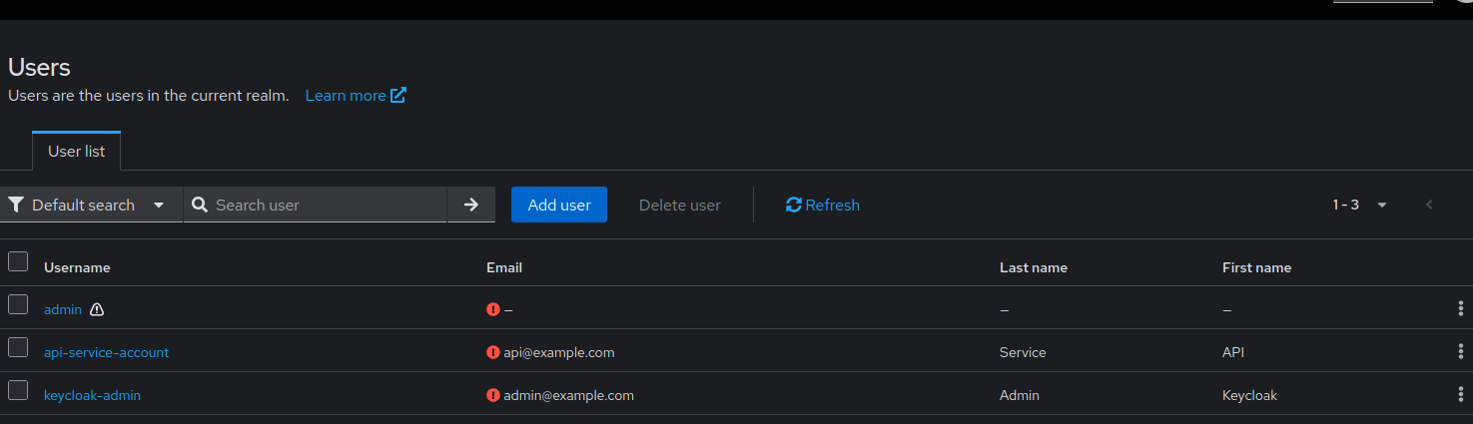This screenshot has width=1473, height=424.
Task: Click the external link icon beside Learn more
Action: coord(398,96)
